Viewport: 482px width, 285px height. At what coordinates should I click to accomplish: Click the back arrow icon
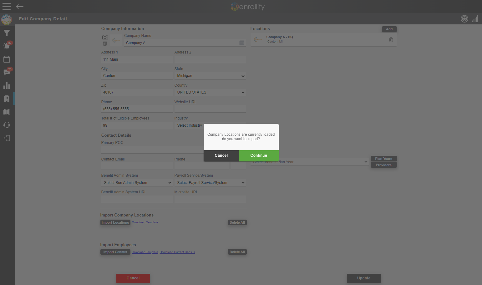[x=20, y=6]
